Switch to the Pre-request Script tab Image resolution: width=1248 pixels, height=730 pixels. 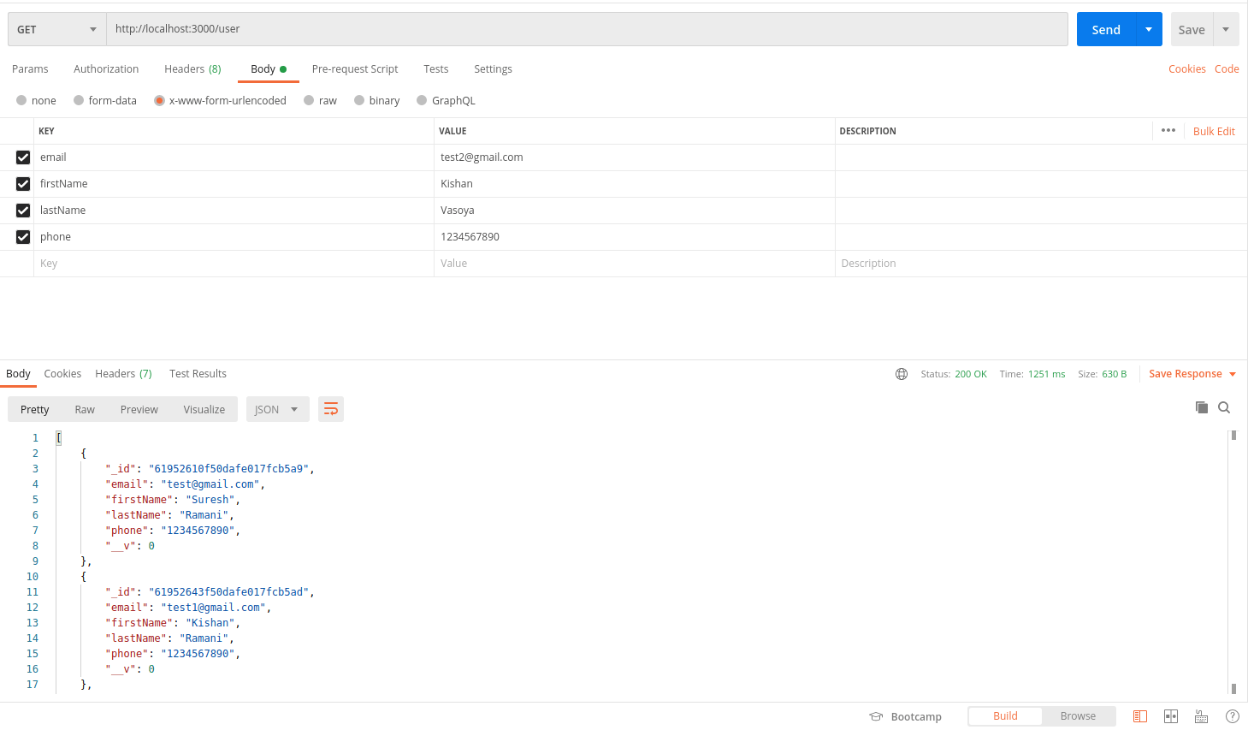[x=355, y=68]
